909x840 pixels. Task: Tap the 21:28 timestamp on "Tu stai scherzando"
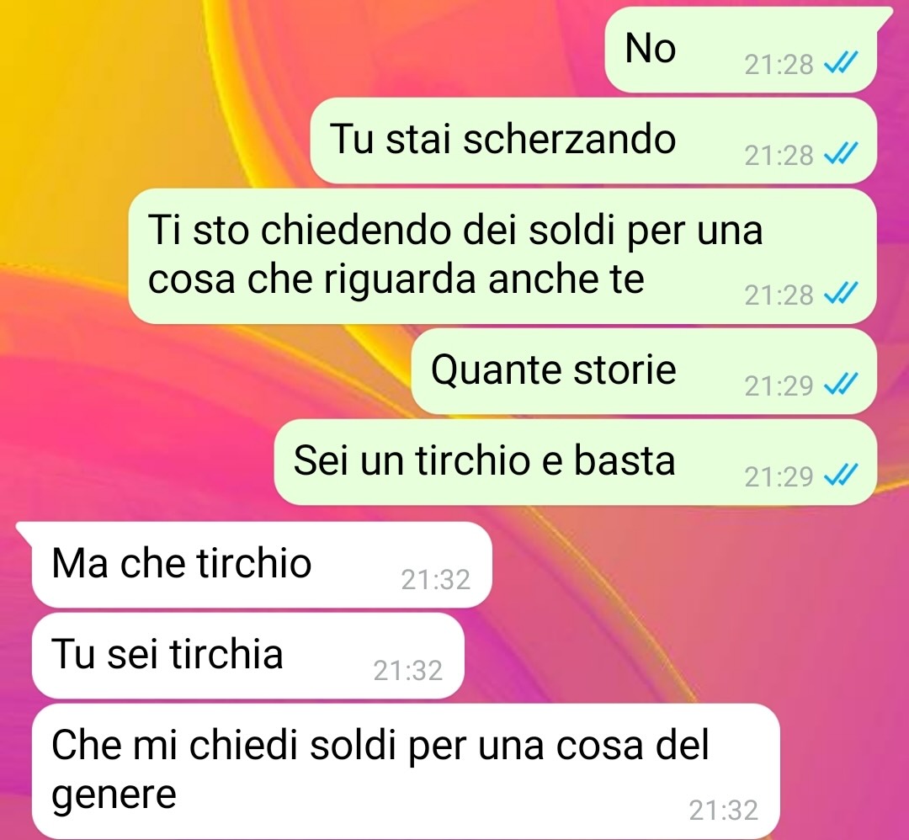(779, 156)
